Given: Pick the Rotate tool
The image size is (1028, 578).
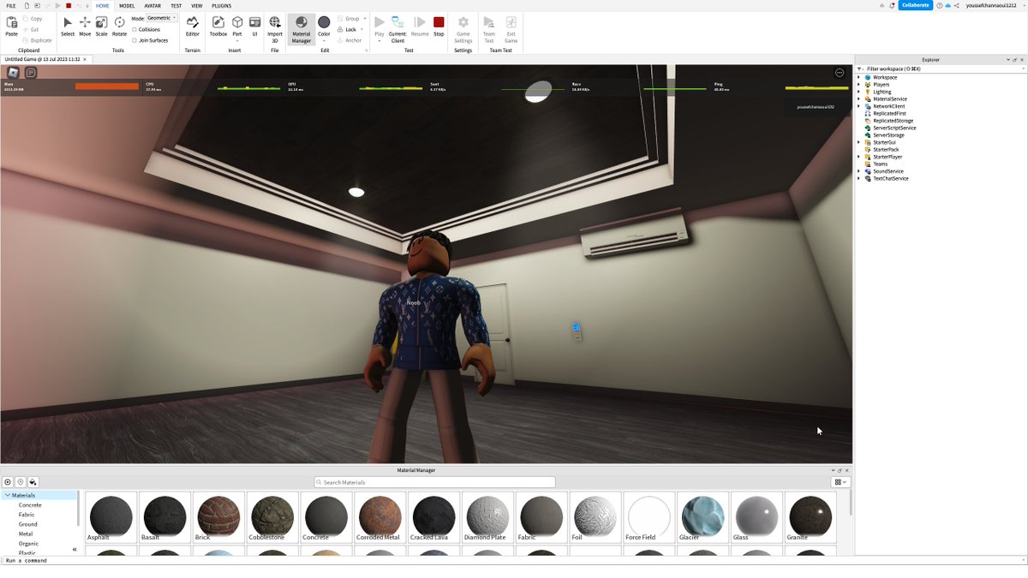Looking at the screenshot, I should [x=119, y=27].
